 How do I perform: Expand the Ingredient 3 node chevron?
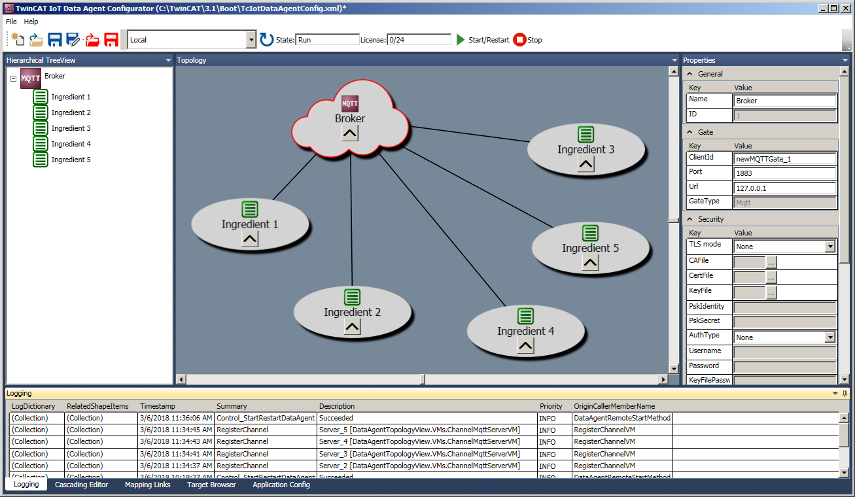click(x=586, y=164)
